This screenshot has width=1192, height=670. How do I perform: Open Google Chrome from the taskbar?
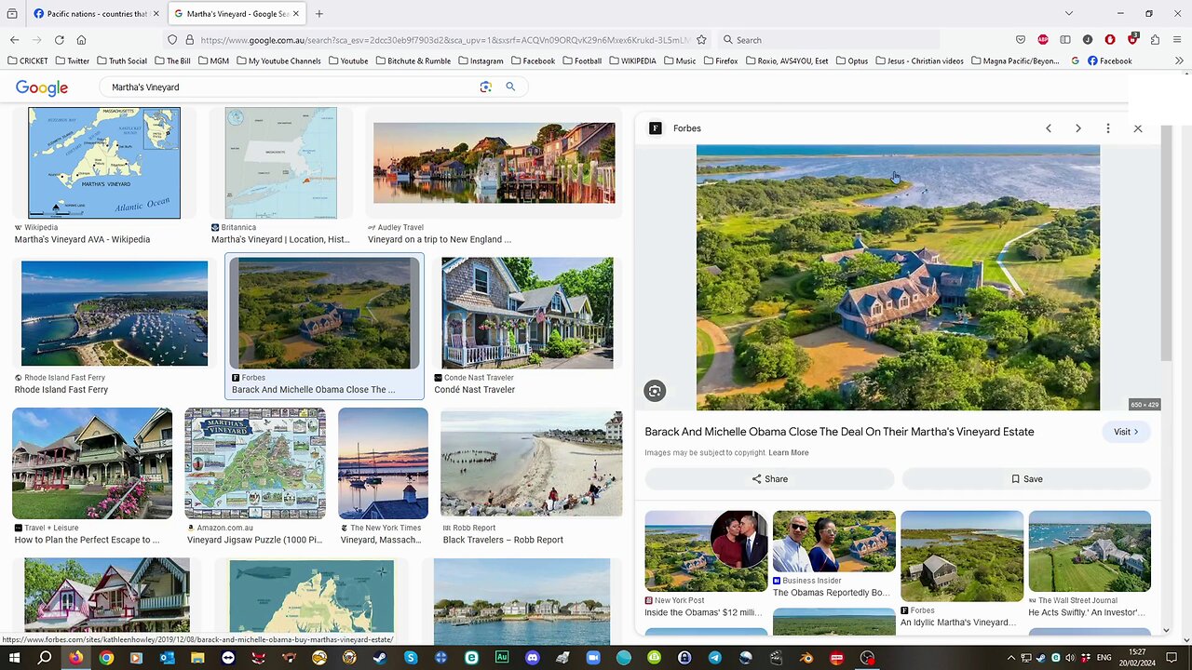[x=106, y=658]
